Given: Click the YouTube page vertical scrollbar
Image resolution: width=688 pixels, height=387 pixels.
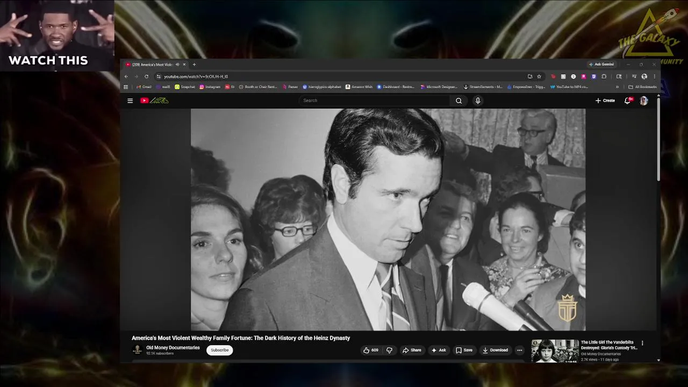Looking at the screenshot, I should click(x=658, y=140).
